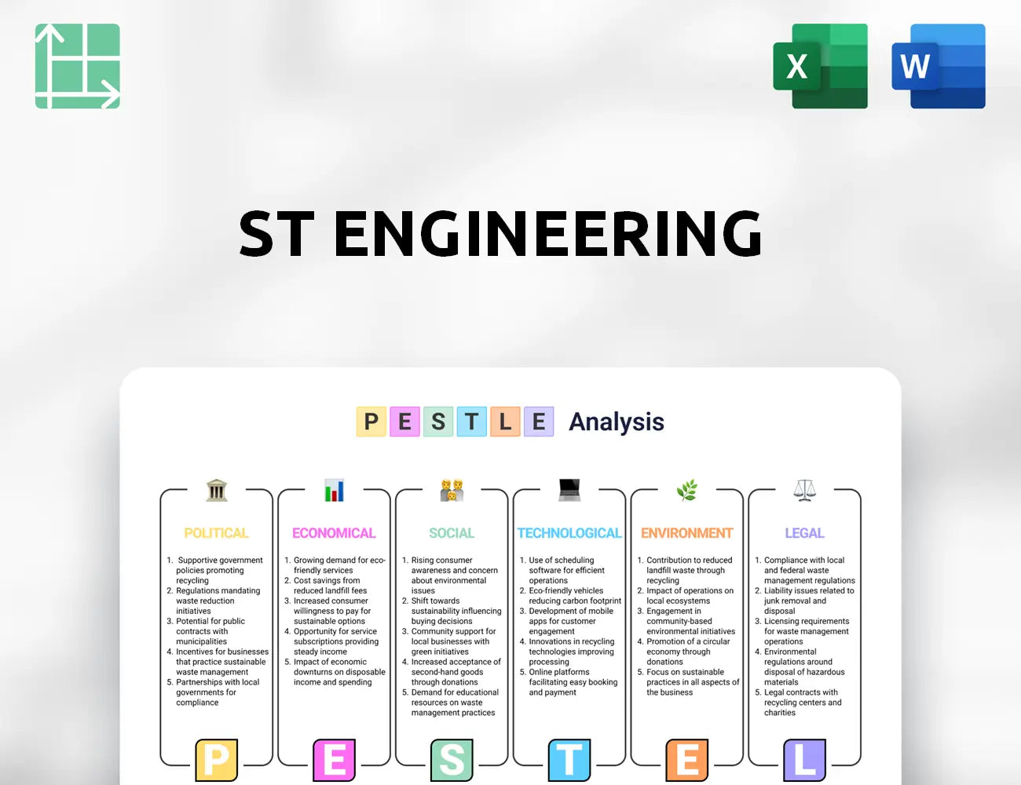Click the SOCIAL column heading
This screenshot has height=785, width=1021.
pos(452,533)
